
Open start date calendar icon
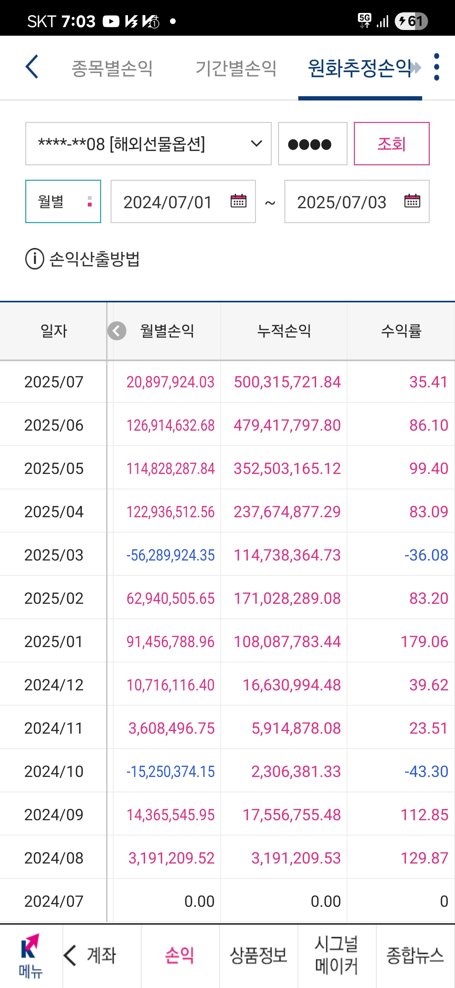238,201
